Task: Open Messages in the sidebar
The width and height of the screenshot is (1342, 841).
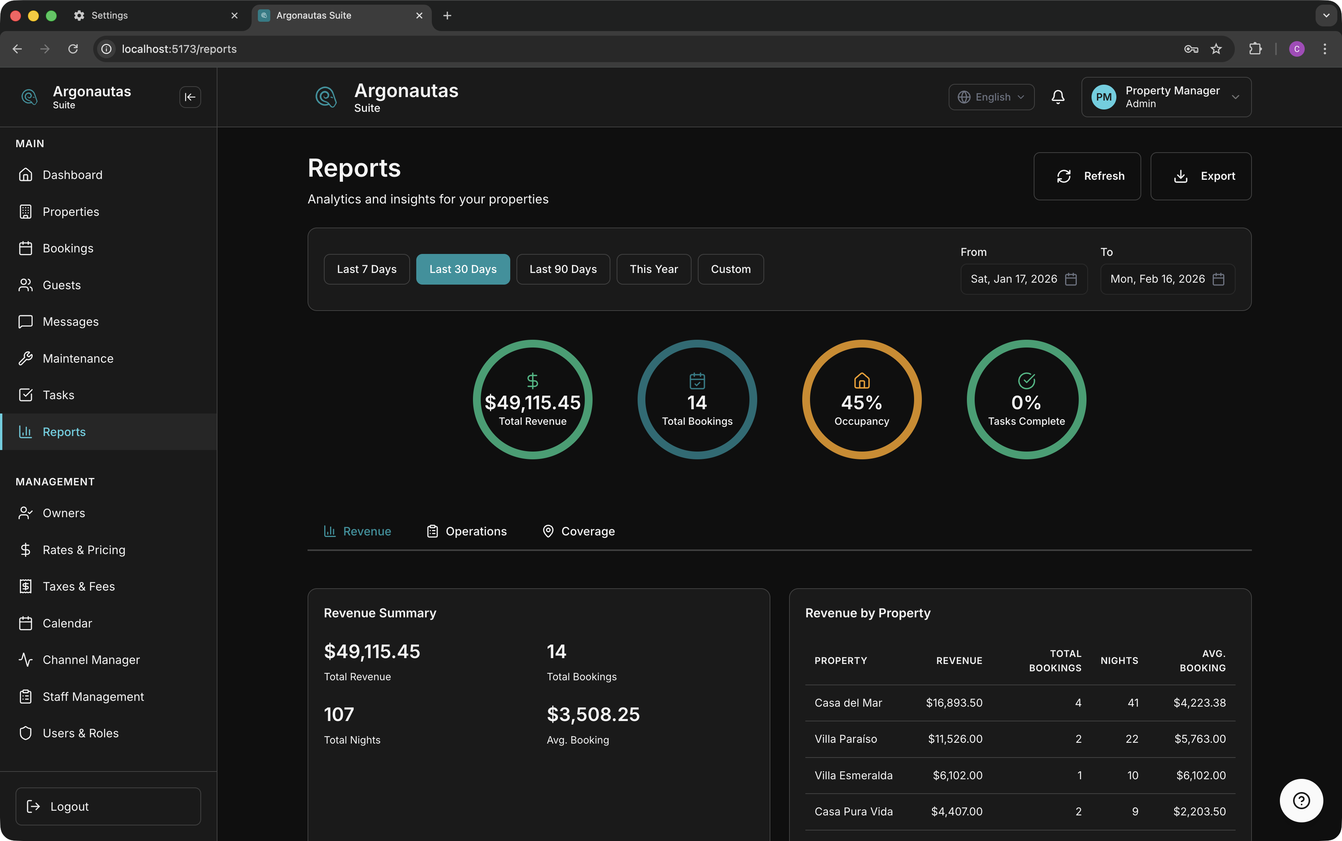Action: click(108, 321)
